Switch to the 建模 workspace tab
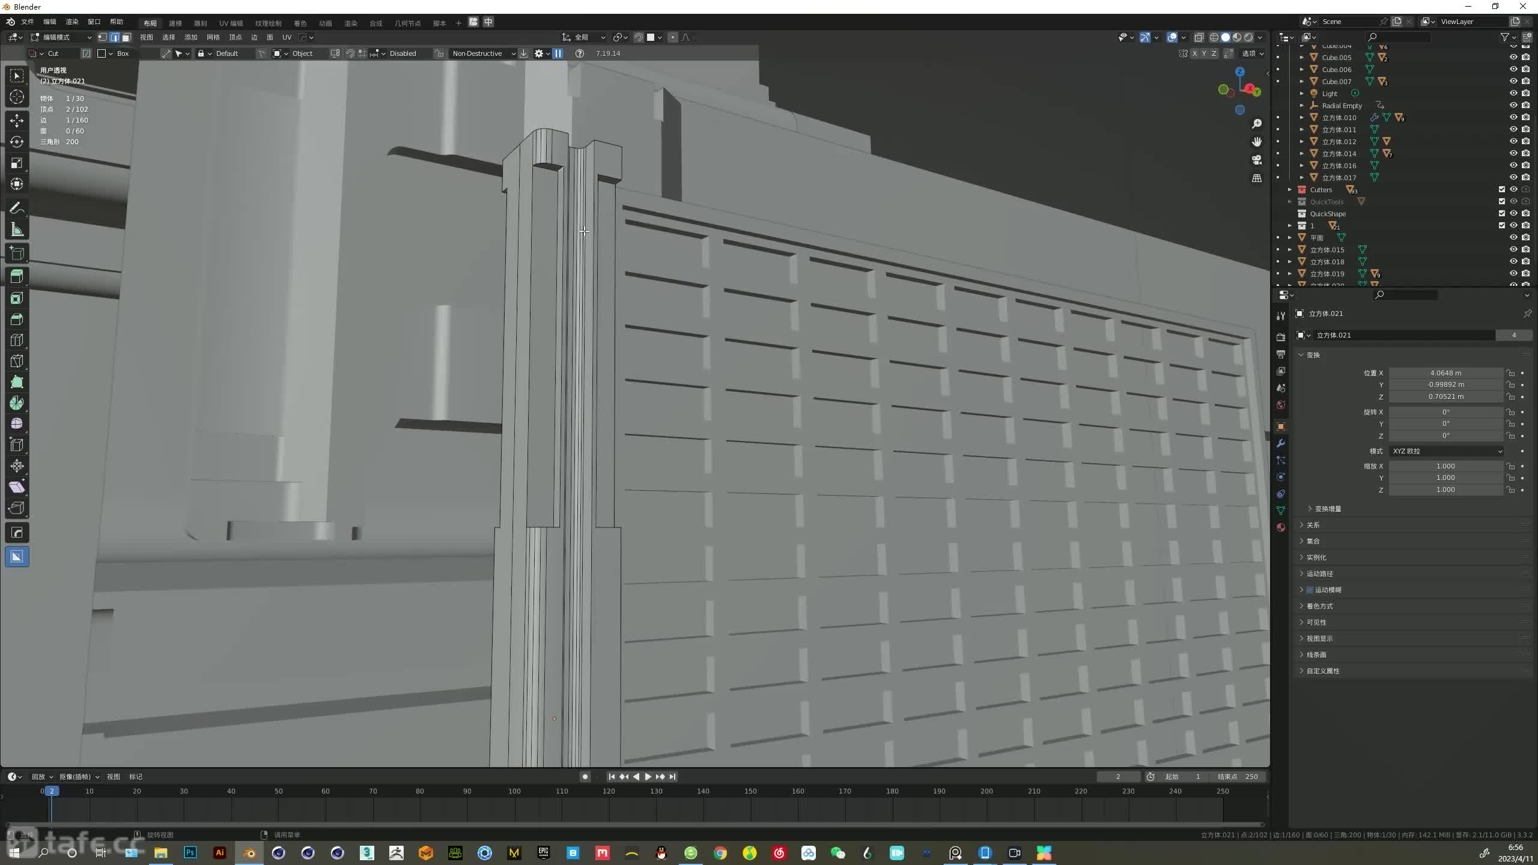The width and height of the screenshot is (1538, 865). click(x=175, y=23)
